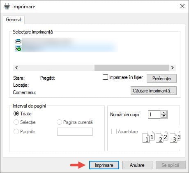
Task: Switch to the General tab
Action: tap(14, 20)
